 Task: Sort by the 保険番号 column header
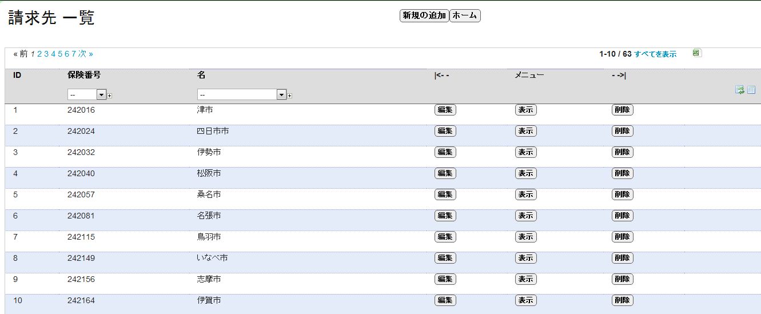84,75
